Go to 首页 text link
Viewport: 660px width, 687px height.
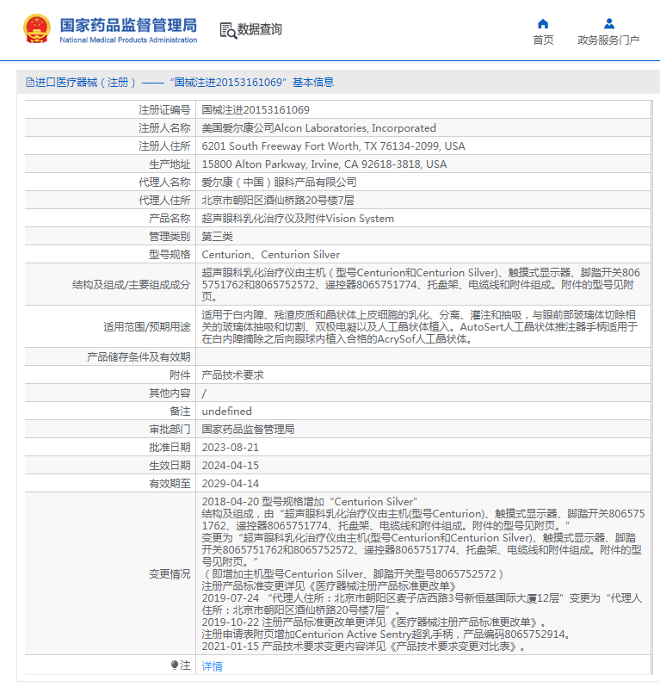pos(543,40)
